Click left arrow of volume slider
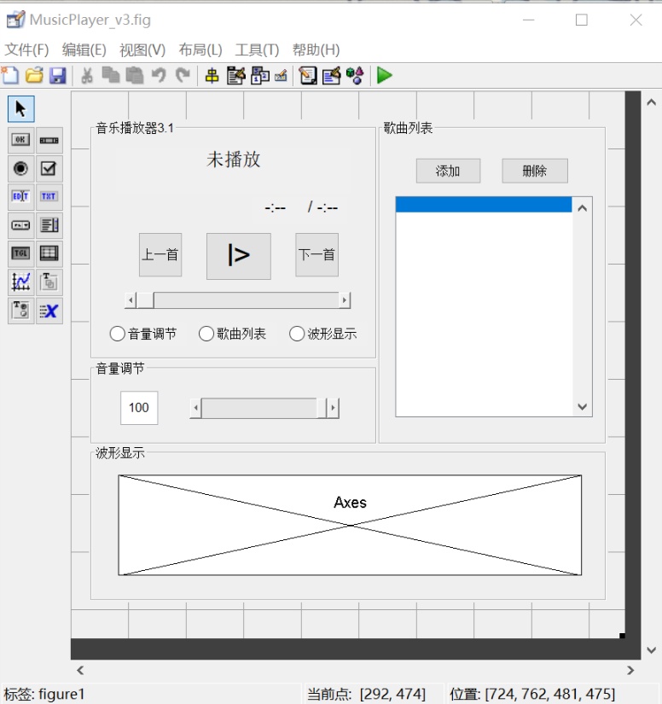This screenshot has height=704, width=662. click(x=195, y=408)
